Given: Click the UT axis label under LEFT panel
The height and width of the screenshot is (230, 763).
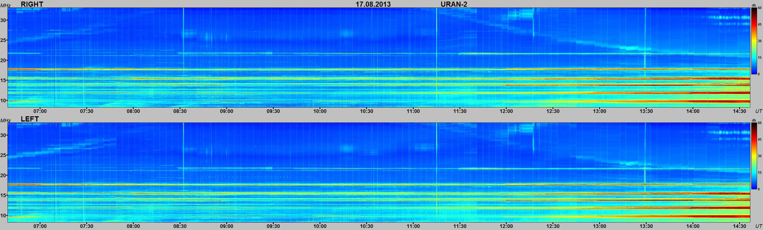Looking at the screenshot, I should point(759,226).
